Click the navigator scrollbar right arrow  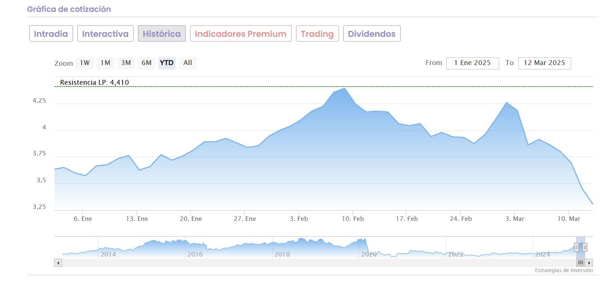[589, 263]
